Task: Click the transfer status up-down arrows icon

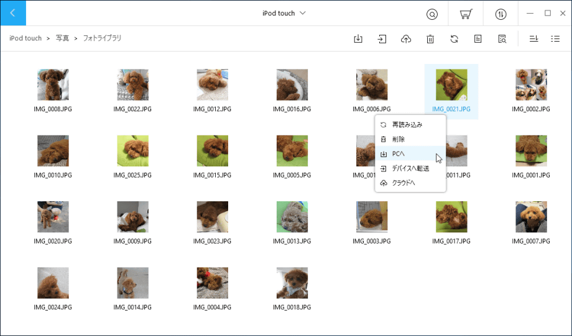Action: (x=500, y=14)
